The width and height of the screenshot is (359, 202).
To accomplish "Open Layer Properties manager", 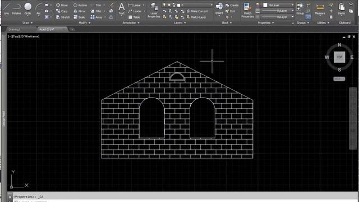I will click(x=154, y=10).
